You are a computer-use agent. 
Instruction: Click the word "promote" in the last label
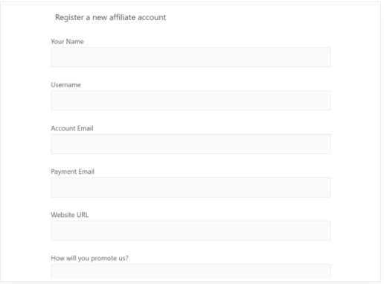[x=103, y=259]
